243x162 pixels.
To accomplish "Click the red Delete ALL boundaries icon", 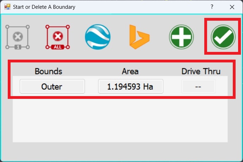I will [x=57, y=37].
